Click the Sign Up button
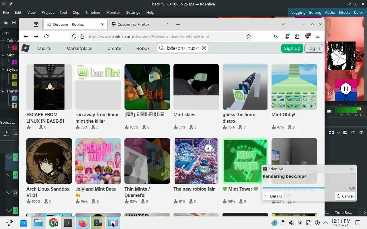The width and height of the screenshot is (367, 229). click(292, 48)
